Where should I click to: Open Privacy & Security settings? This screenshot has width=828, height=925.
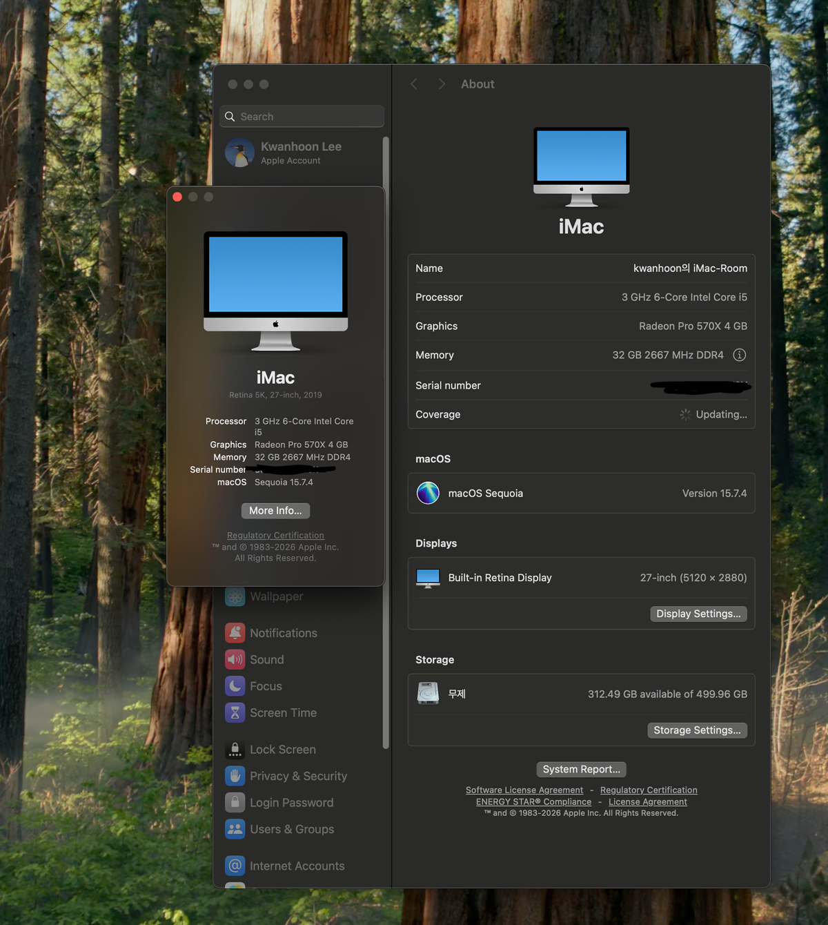[x=302, y=776]
